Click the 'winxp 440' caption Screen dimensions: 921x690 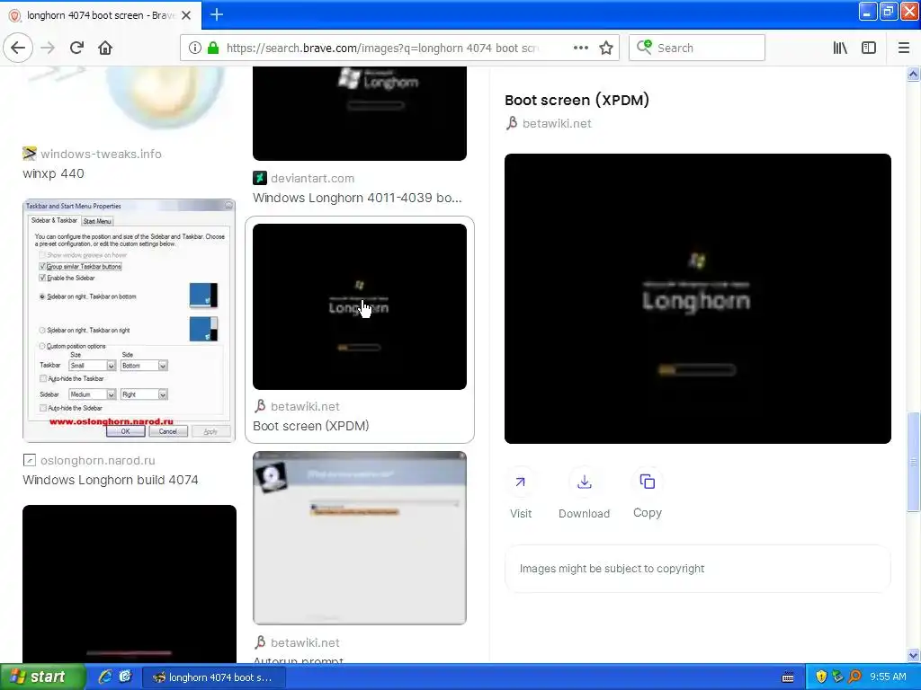(53, 173)
